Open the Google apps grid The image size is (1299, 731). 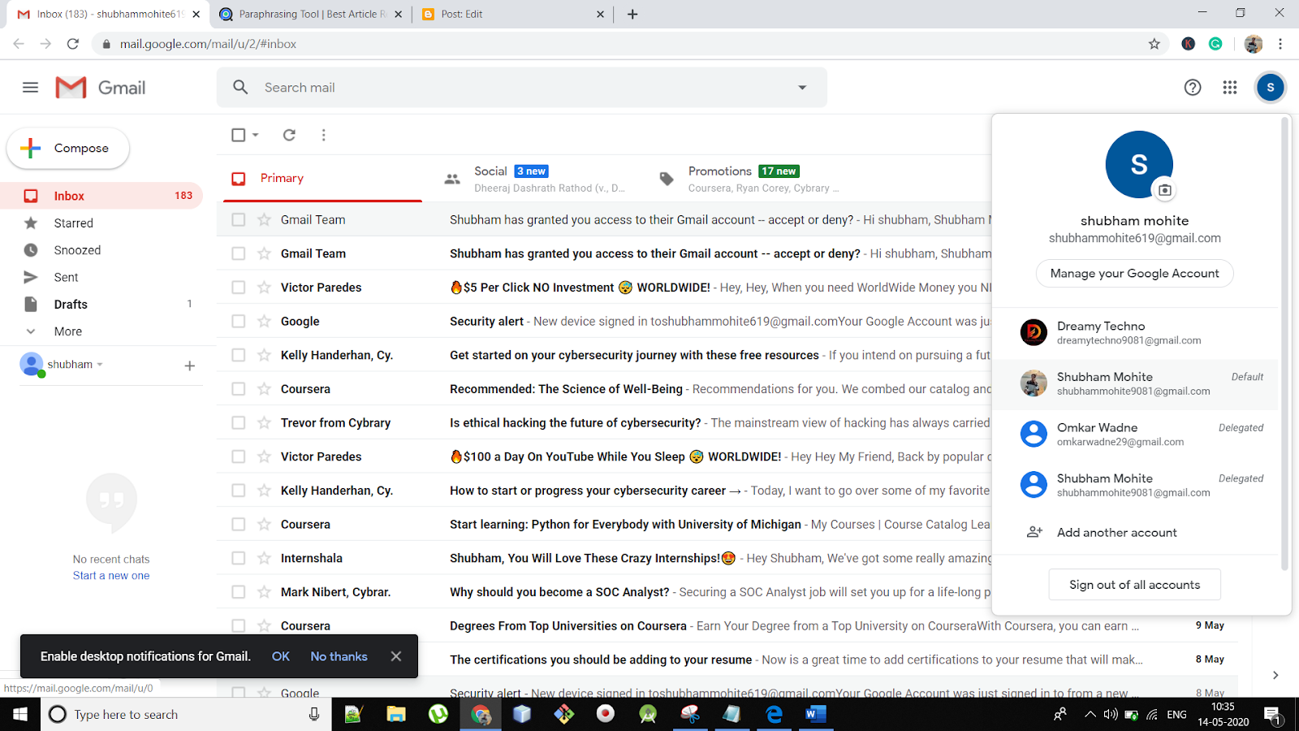(x=1230, y=88)
